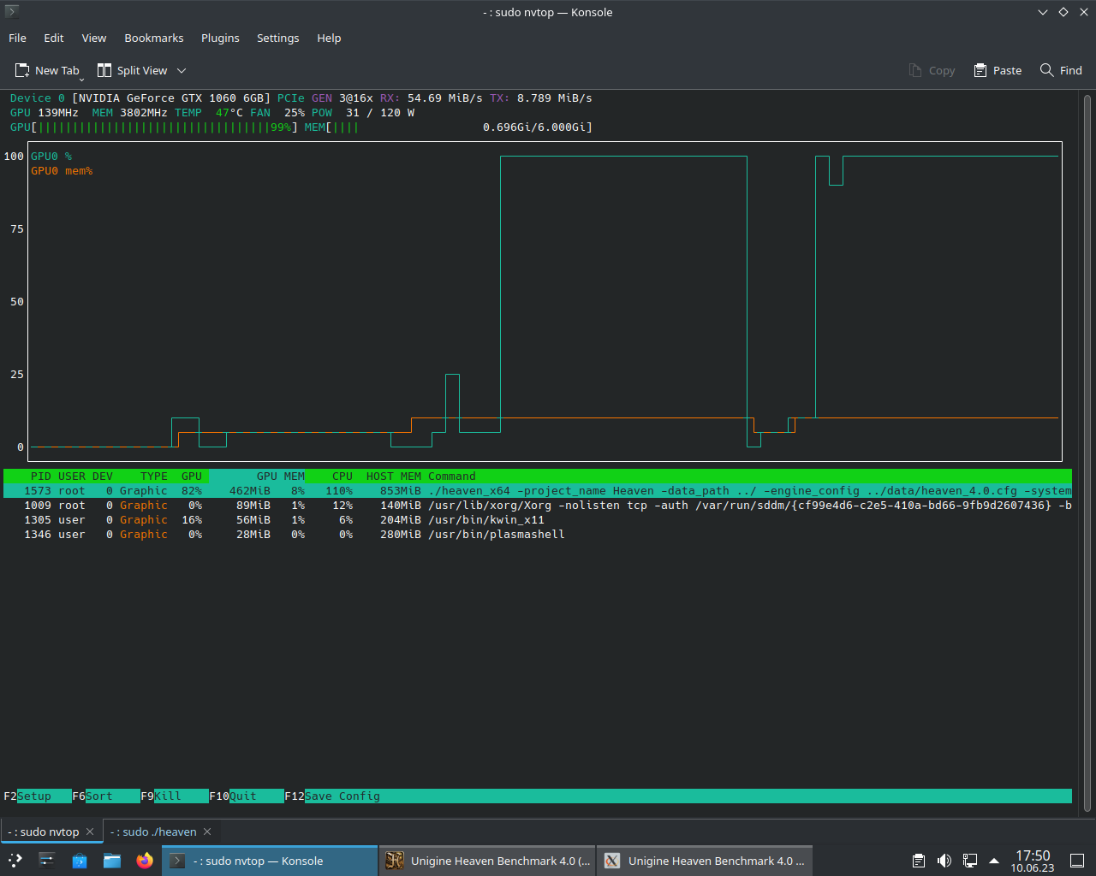The height and width of the screenshot is (876, 1096).
Task: Open the Bookmarks menu
Action: pyautogui.click(x=153, y=38)
